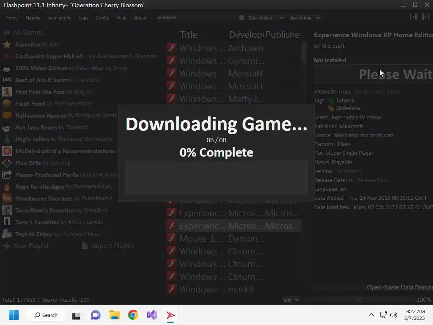Click the Toys to Enjoy playlist icon
This screenshot has height=325, width=433.
pyautogui.click(x=7, y=234)
